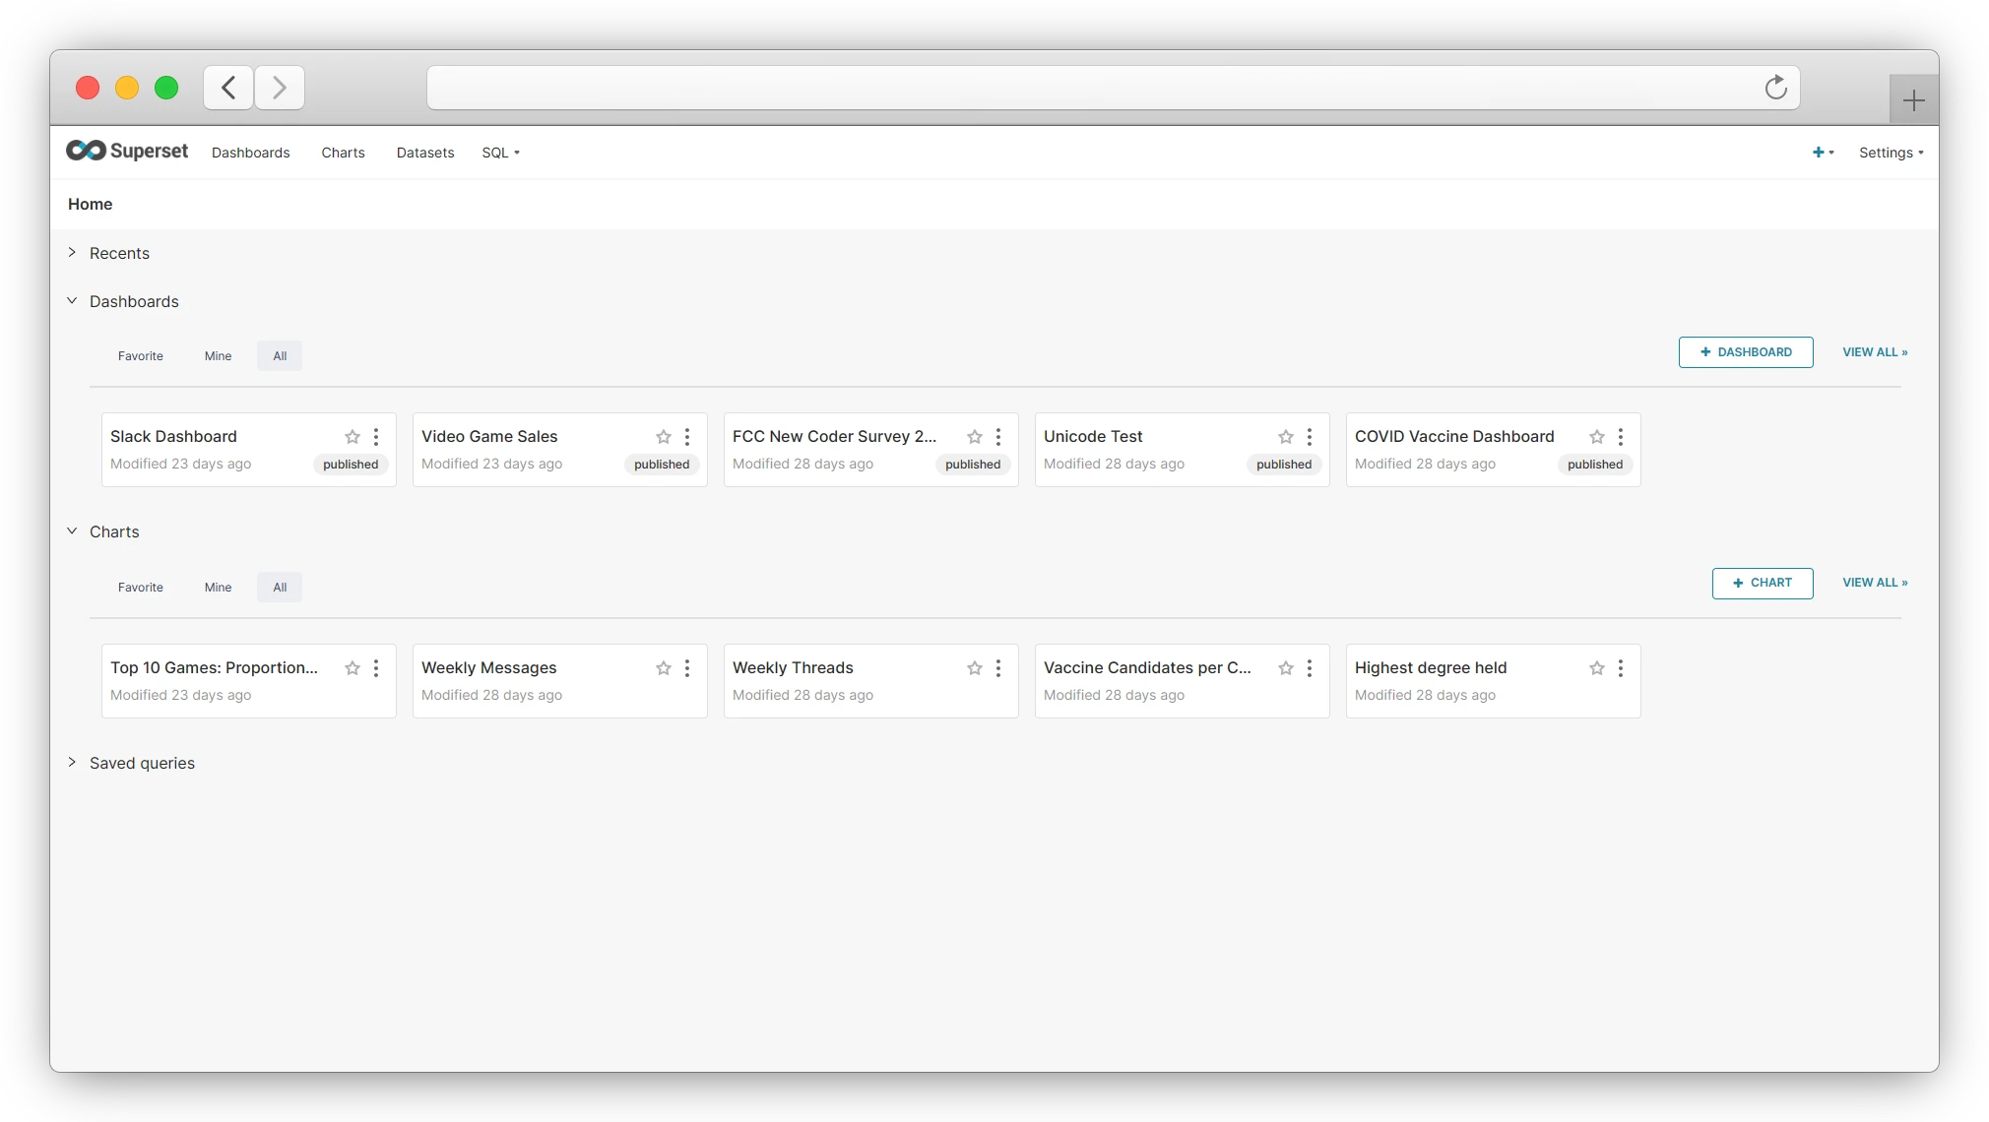The height and width of the screenshot is (1122, 1989).
Task: Open three-dot menu for Weekly Threads chart
Action: pyautogui.click(x=998, y=668)
